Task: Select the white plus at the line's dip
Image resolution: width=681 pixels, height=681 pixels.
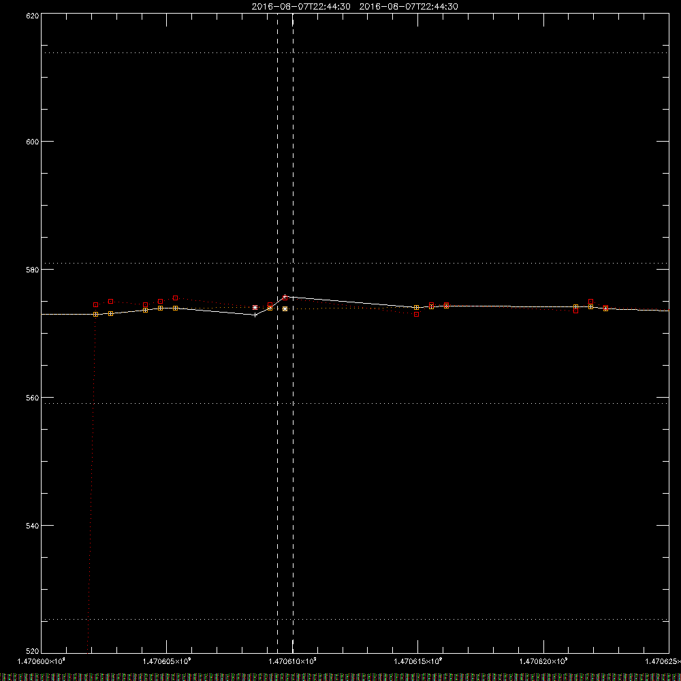Action: point(255,315)
